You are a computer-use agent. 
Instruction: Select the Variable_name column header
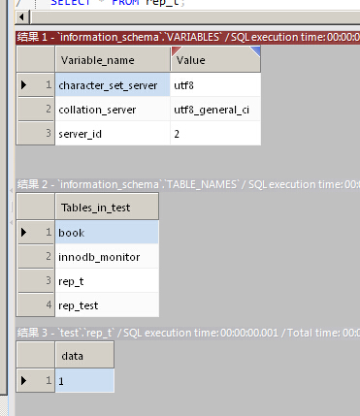[x=113, y=59]
